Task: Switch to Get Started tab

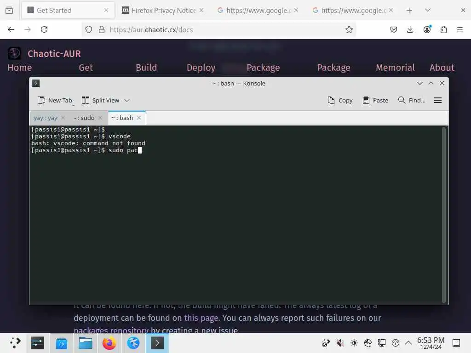Action: click(68, 10)
